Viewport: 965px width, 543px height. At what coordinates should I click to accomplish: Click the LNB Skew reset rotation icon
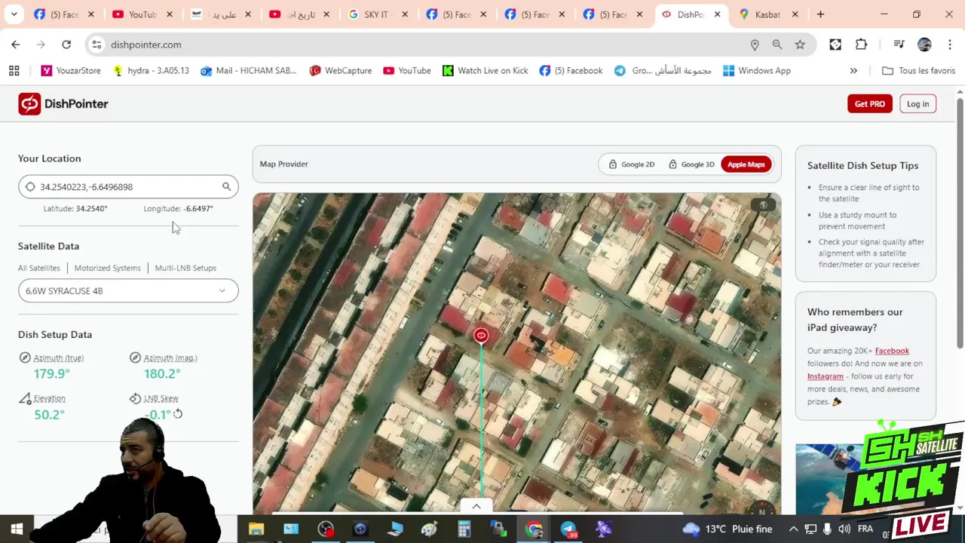click(178, 414)
